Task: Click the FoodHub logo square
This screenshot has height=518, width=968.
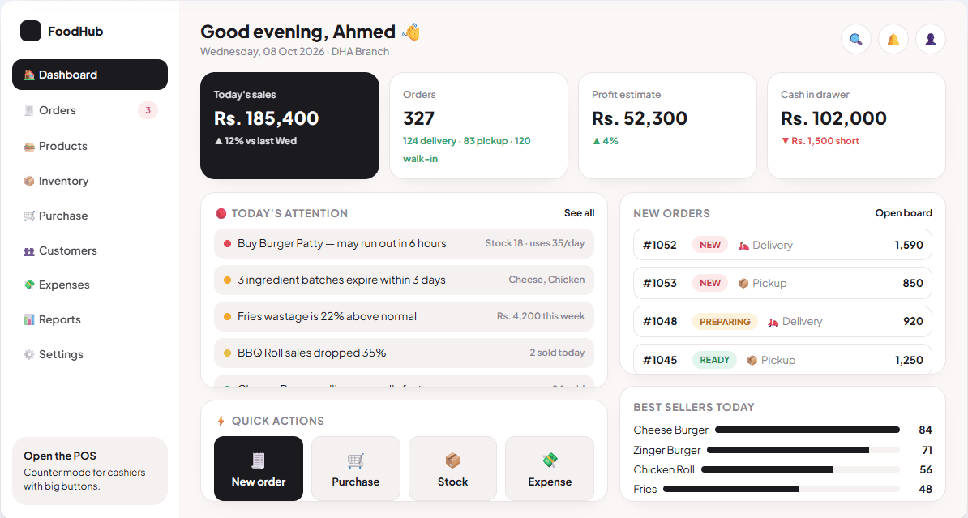Action: [30, 31]
